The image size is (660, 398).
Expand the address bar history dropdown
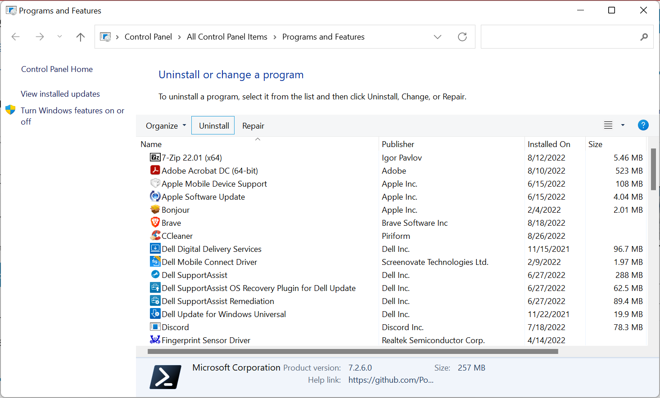438,37
